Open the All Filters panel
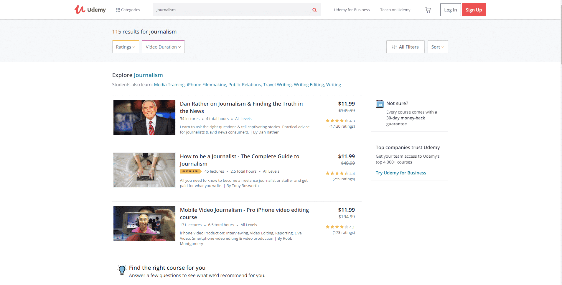The height and width of the screenshot is (285, 562). 405,47
